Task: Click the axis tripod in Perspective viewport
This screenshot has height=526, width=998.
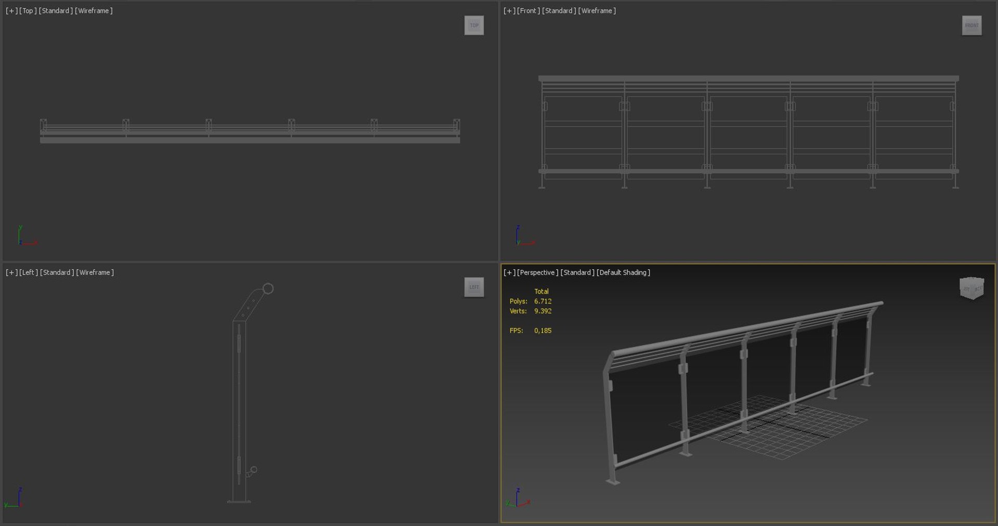Action: (x=518, y=498)
